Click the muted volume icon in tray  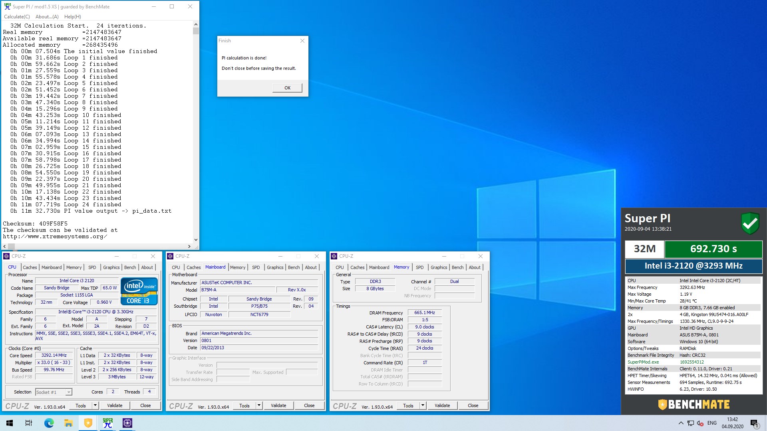click(x=700, y=423)
